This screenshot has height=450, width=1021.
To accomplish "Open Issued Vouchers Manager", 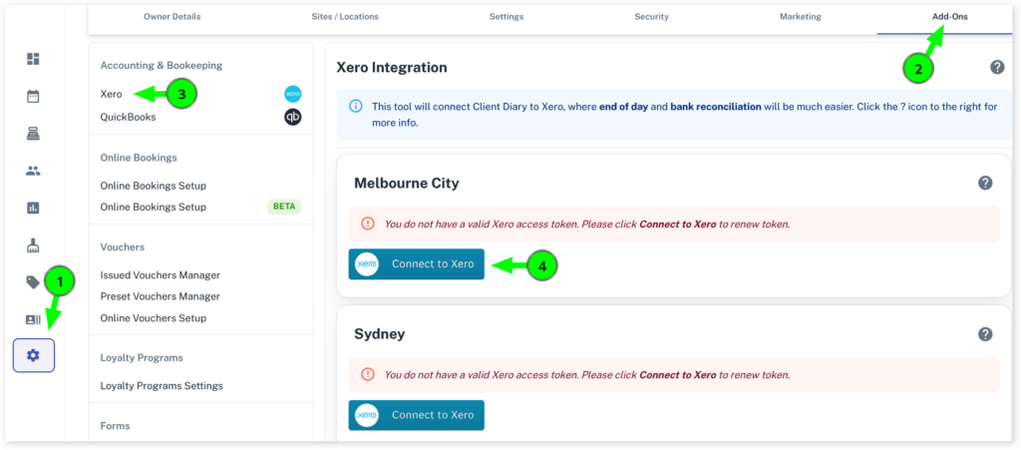I will click(x=160, y=274).
